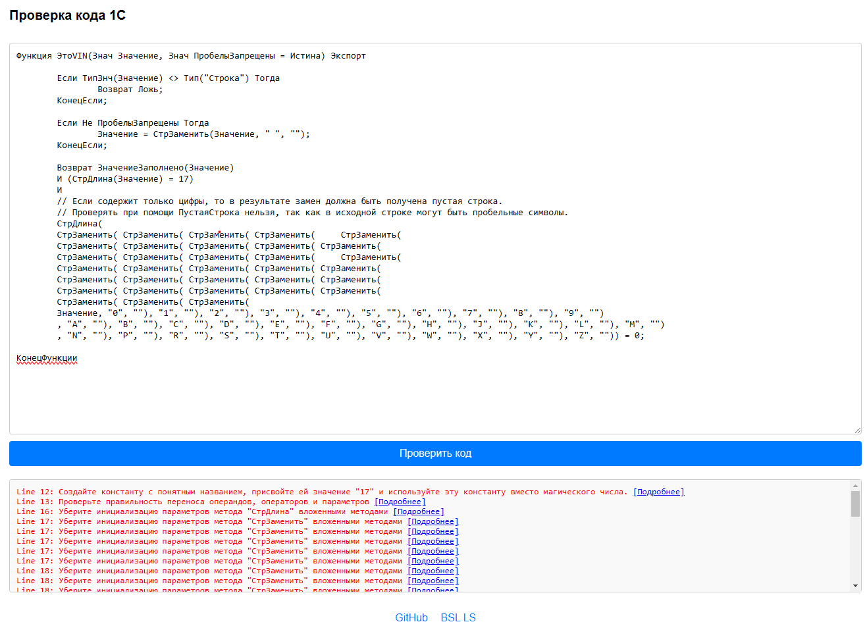This screenshot has width=867, height=624.
Task: Open Подробнее for the first Line 17 warning
Action: pos(433,521)
